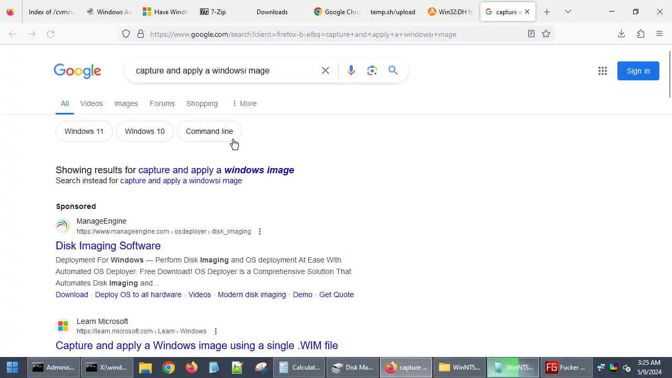
Task: Expand the More search filters menu
Action: pos(244,103)
